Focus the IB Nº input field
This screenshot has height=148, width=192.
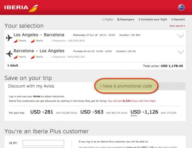pyautogui.click(x=43, y=143)
